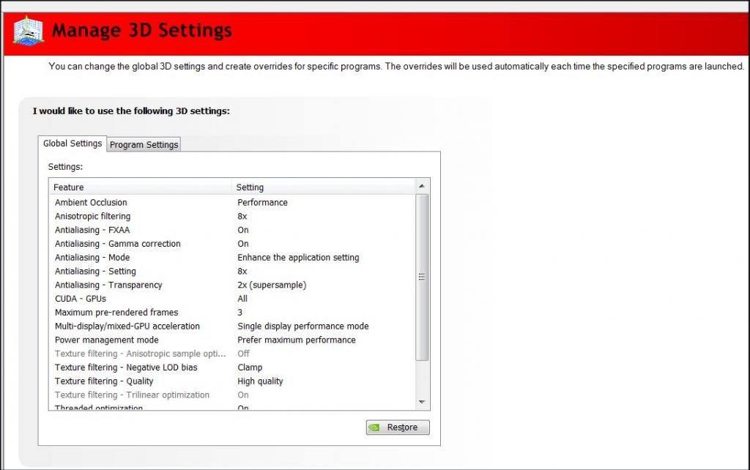Click the NVIDIA Manage 3D Settings logo icon
Screen dimensions: 750x470
pos(26,31)
